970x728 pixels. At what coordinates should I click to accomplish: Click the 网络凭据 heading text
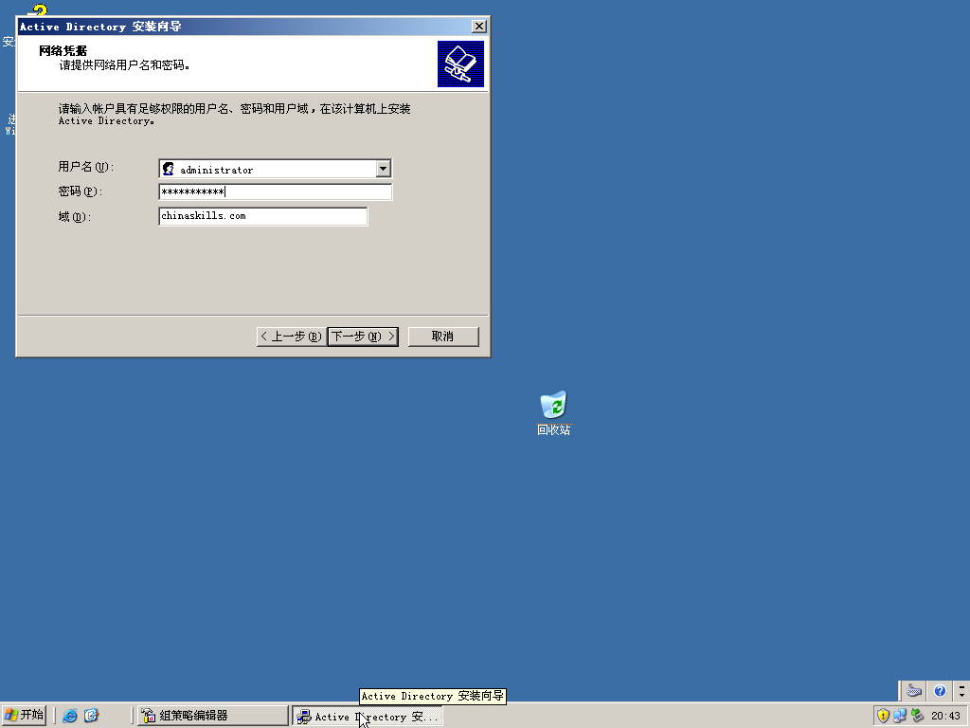pyautogui.click(x=63, y=51)
